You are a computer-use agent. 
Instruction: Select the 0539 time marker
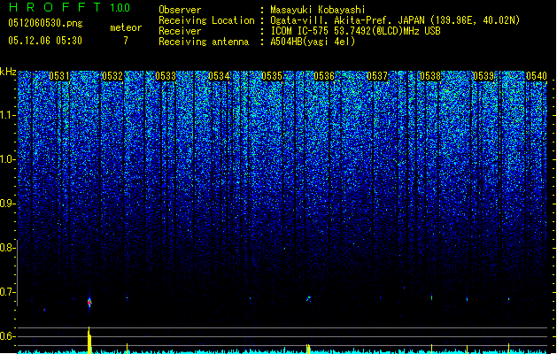pos(484,76)
